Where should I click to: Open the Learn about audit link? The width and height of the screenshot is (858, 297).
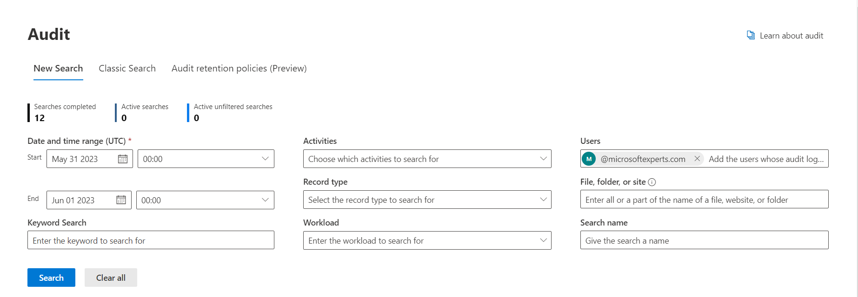coord(791,36)
